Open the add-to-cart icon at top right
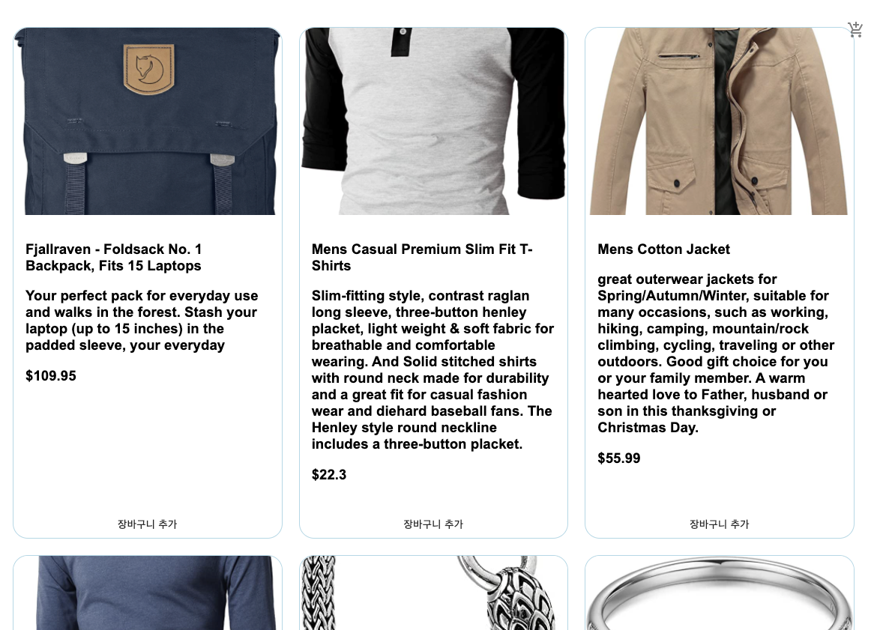The width and height of the screenshot is (883, 630). point(855,30)
